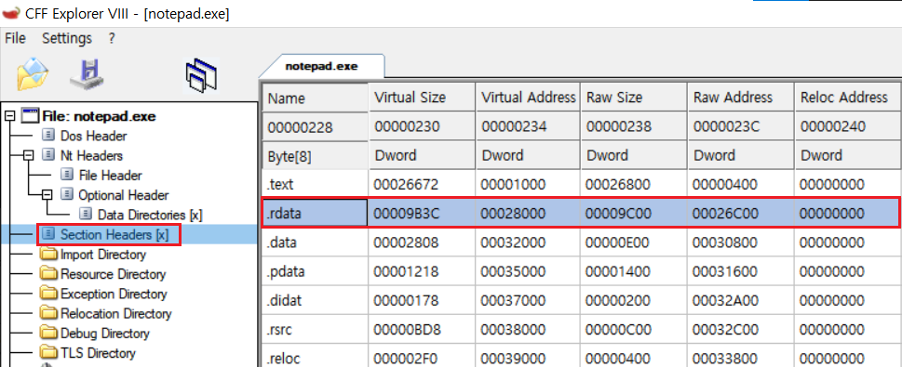Open TLS Directory in the tree
Image resolution: width=902 pixels, height=367 pixels.
[98, 353]
